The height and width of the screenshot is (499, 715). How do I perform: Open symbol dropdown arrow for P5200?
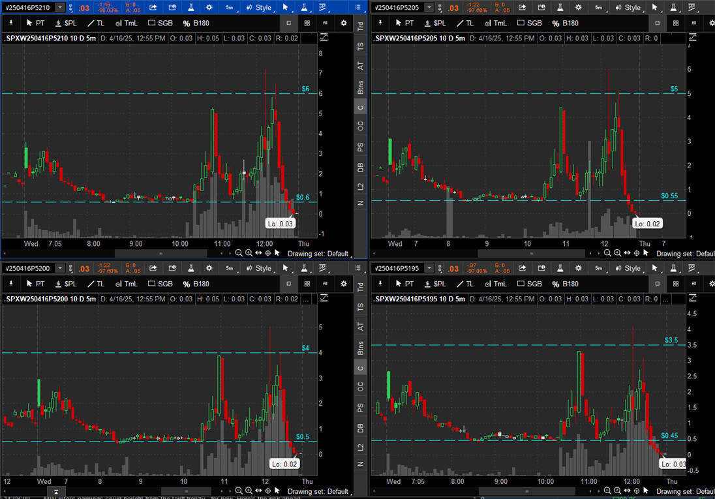point(60,268)
